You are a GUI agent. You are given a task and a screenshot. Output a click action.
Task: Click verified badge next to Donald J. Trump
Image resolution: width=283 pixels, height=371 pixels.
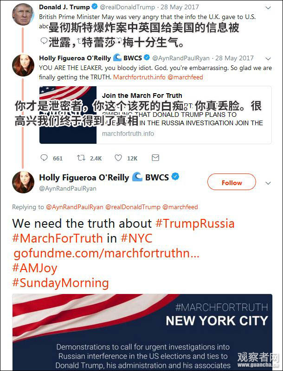[x=95, y=7]
